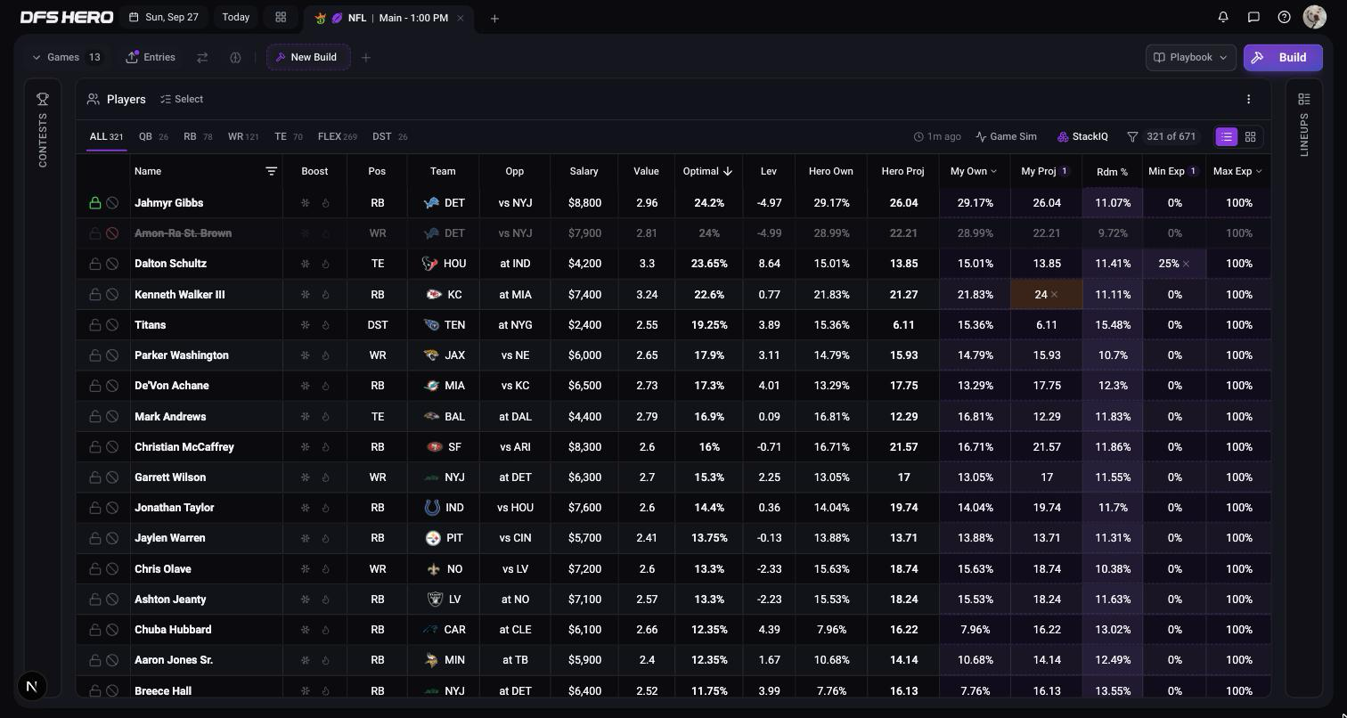Open the Players panel three-dot menu
1347x718 pixels.
click(1248, 99)
